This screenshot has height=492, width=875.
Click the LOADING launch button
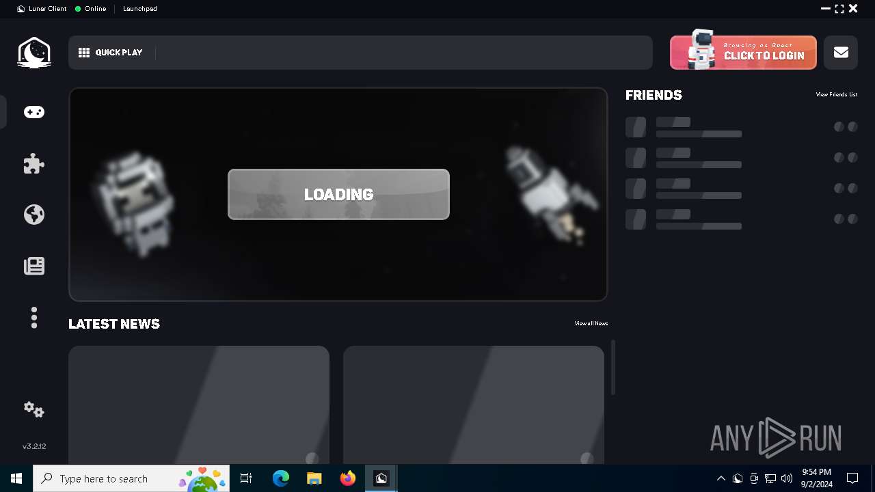pyautogui.click(x=338, y=194)
